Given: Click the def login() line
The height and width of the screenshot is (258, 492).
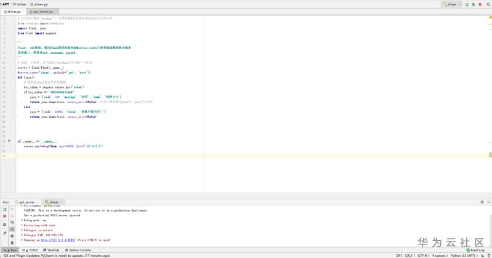Looking at the screenshot, I should pyautogui.click(x=26, y=77).
